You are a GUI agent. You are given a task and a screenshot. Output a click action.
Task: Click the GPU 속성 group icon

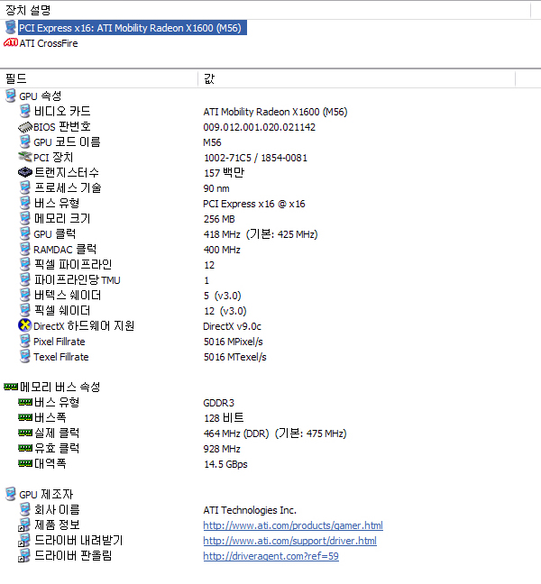(x=11, y=96)
